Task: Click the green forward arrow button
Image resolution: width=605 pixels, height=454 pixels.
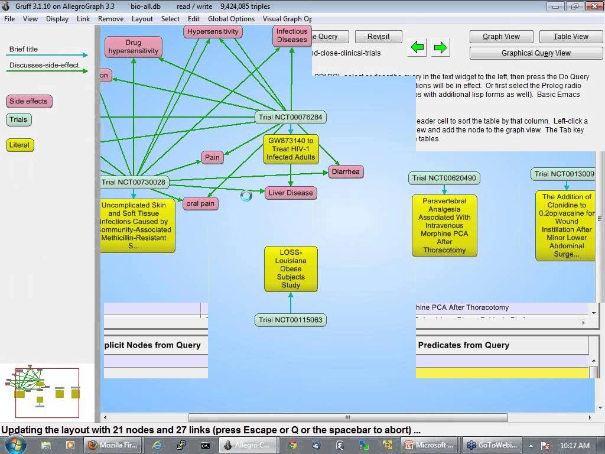Action: [x=440, y=48]
